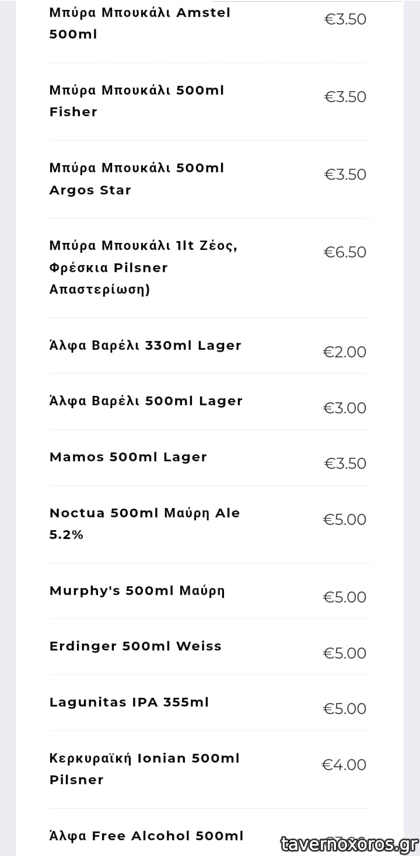
Task: Choose Άλφα Βαρέλι 330ml Lager
Action: click(x=145, y=345)
